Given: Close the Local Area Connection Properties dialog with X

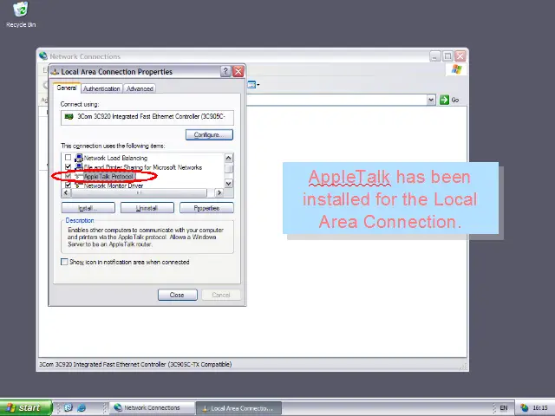Looking at the screenshot, I should pyautogui.click(x=238, y=71).
